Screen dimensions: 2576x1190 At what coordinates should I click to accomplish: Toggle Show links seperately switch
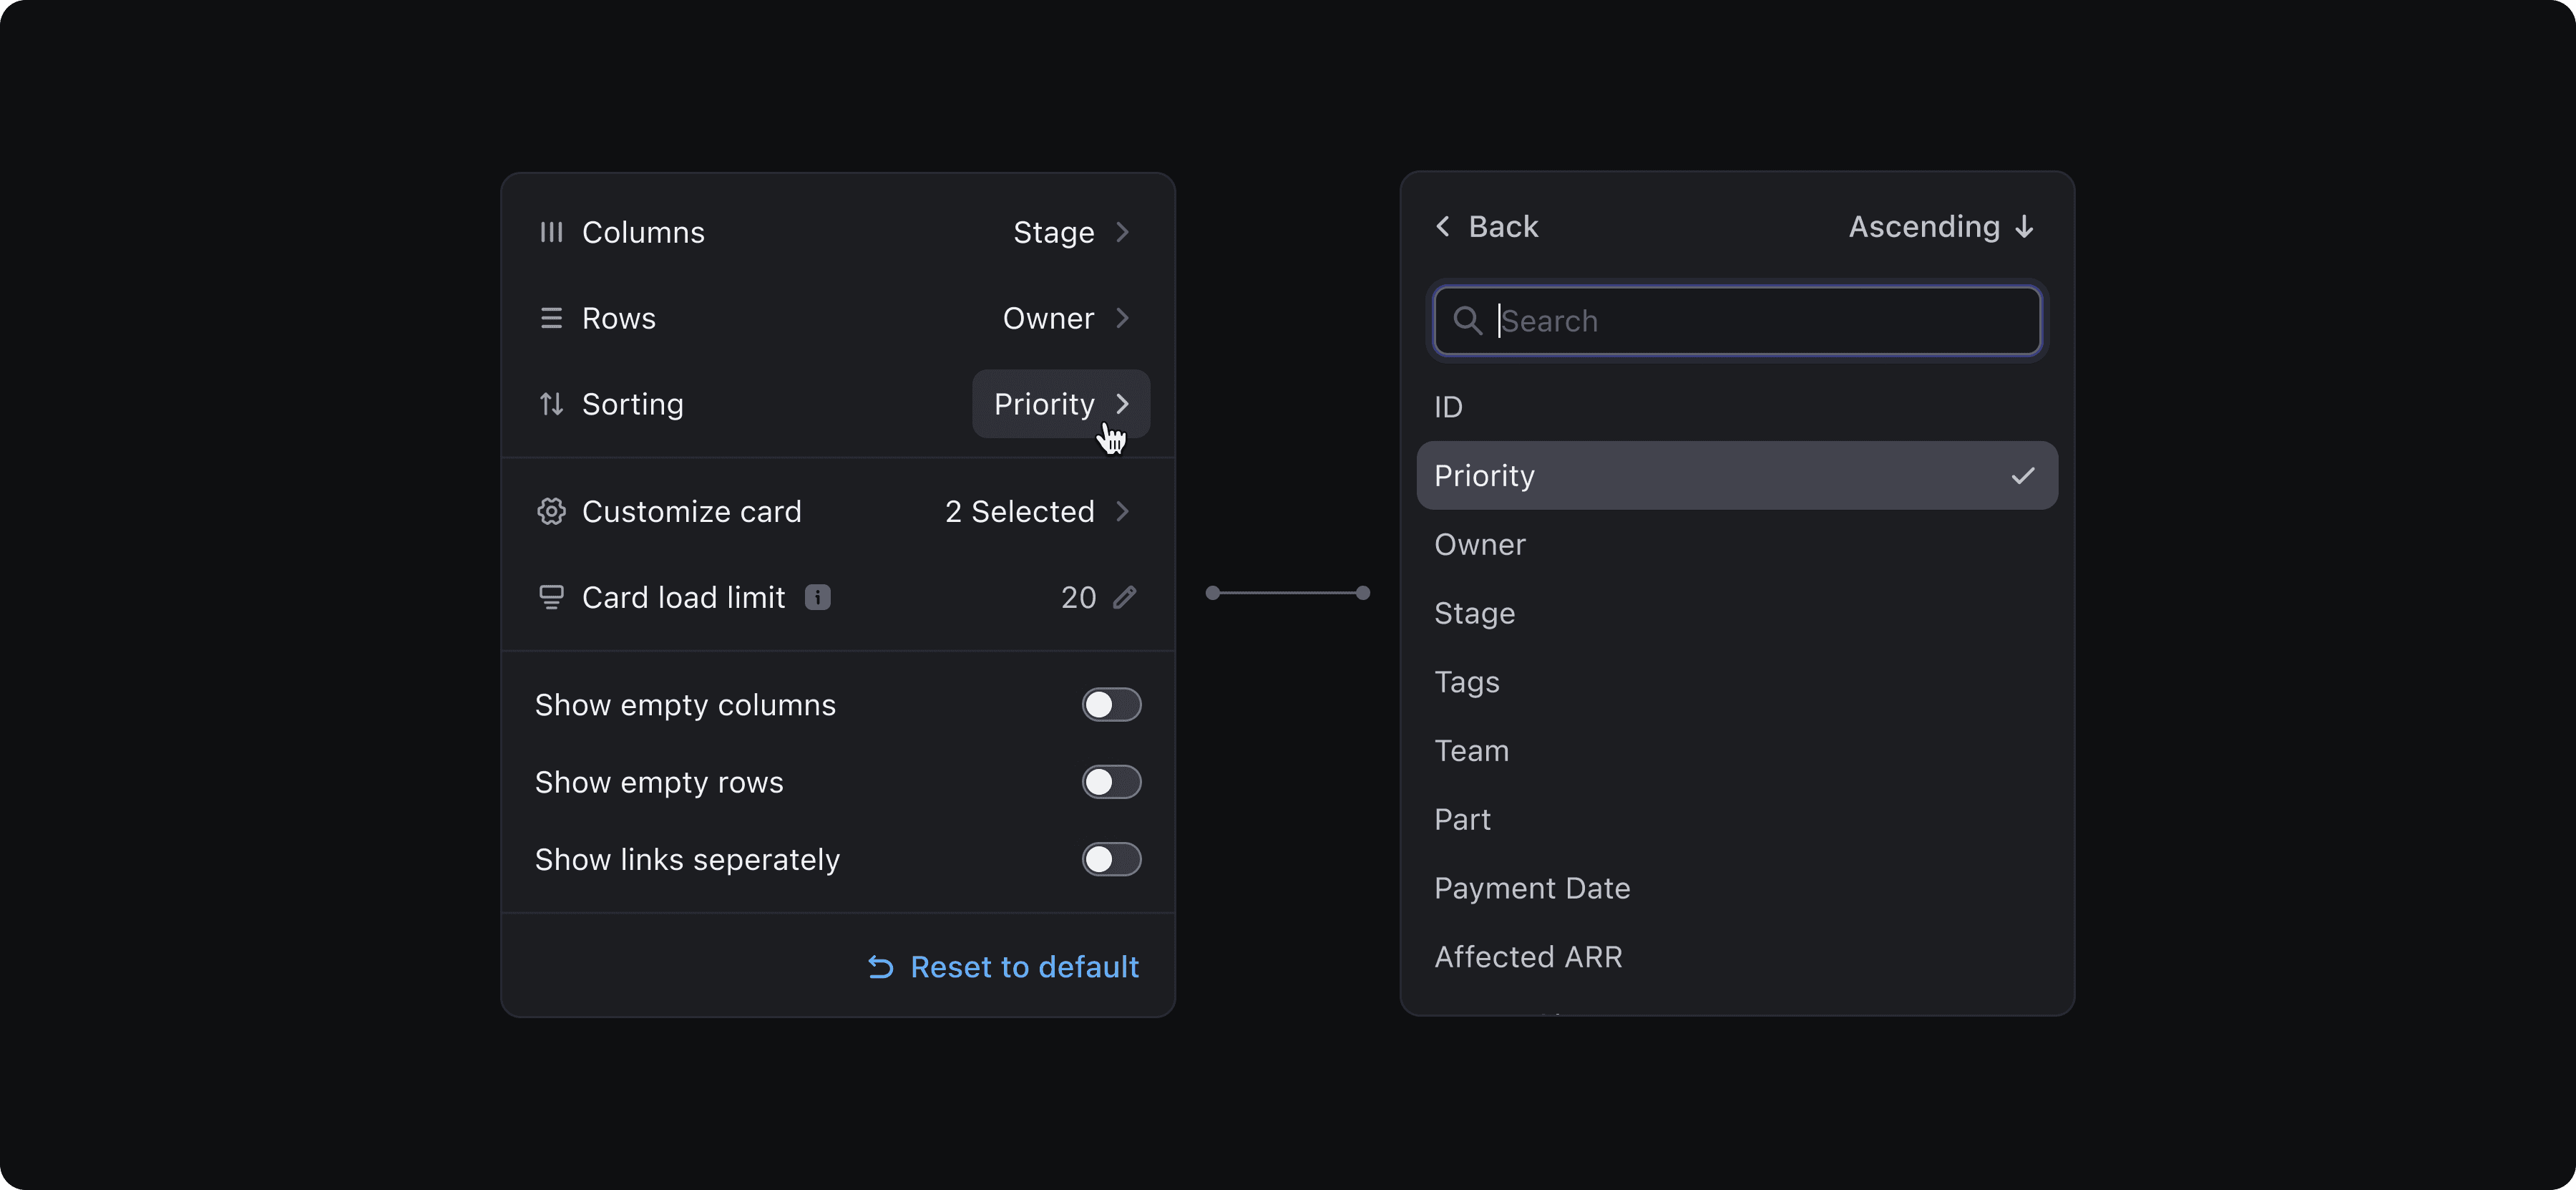1111,858
